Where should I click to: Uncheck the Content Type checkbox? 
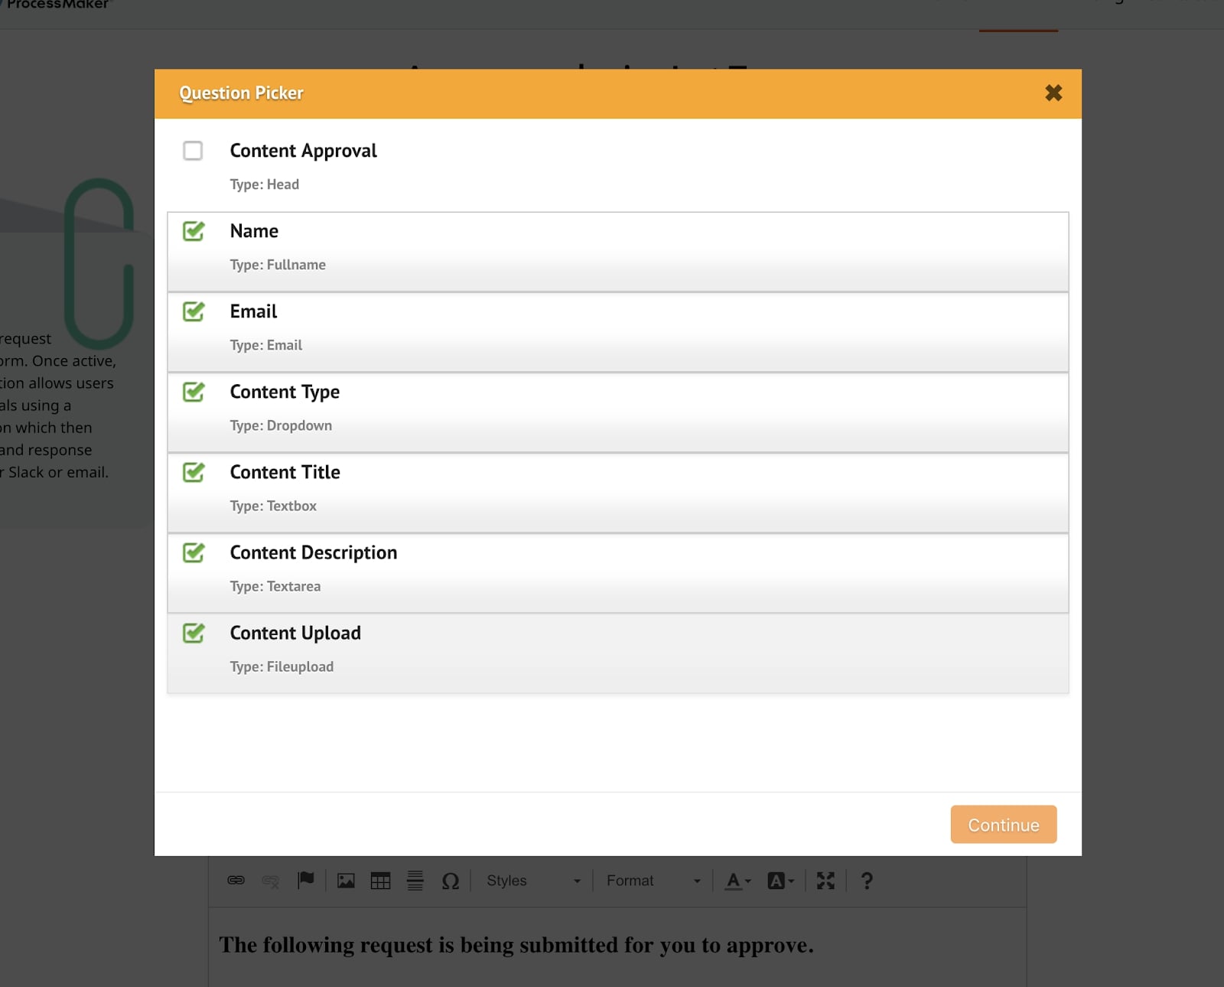click(x=194, y=392)
